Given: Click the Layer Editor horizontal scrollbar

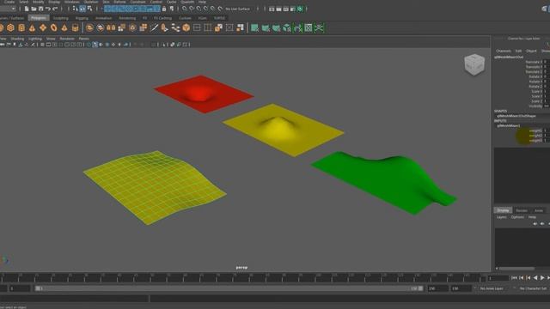Looking at the screenshot, I should tap(516, 269).
